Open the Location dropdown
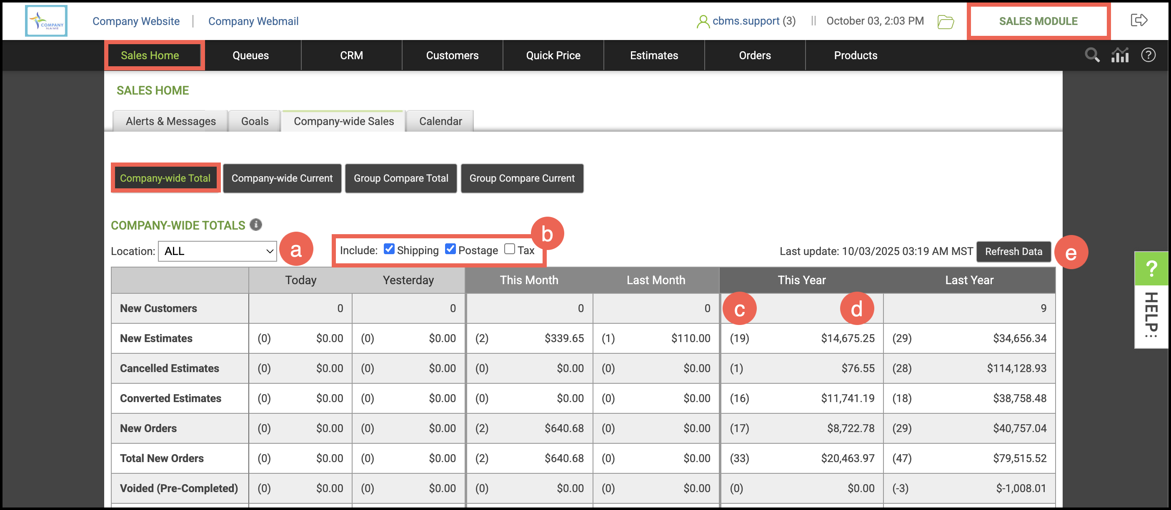Screen dimensions: 1171x510 pyautogui.click(x=217, y=251)
